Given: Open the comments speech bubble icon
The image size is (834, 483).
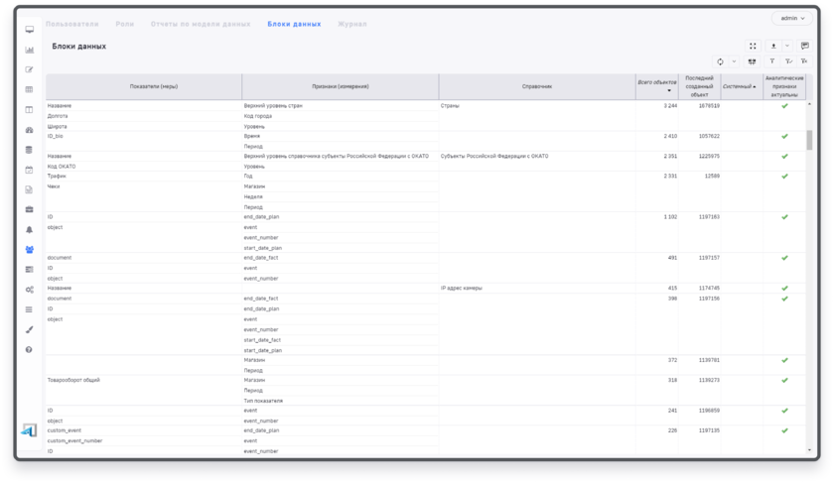Looking at the screenshot, I should (x=804, y=46).
